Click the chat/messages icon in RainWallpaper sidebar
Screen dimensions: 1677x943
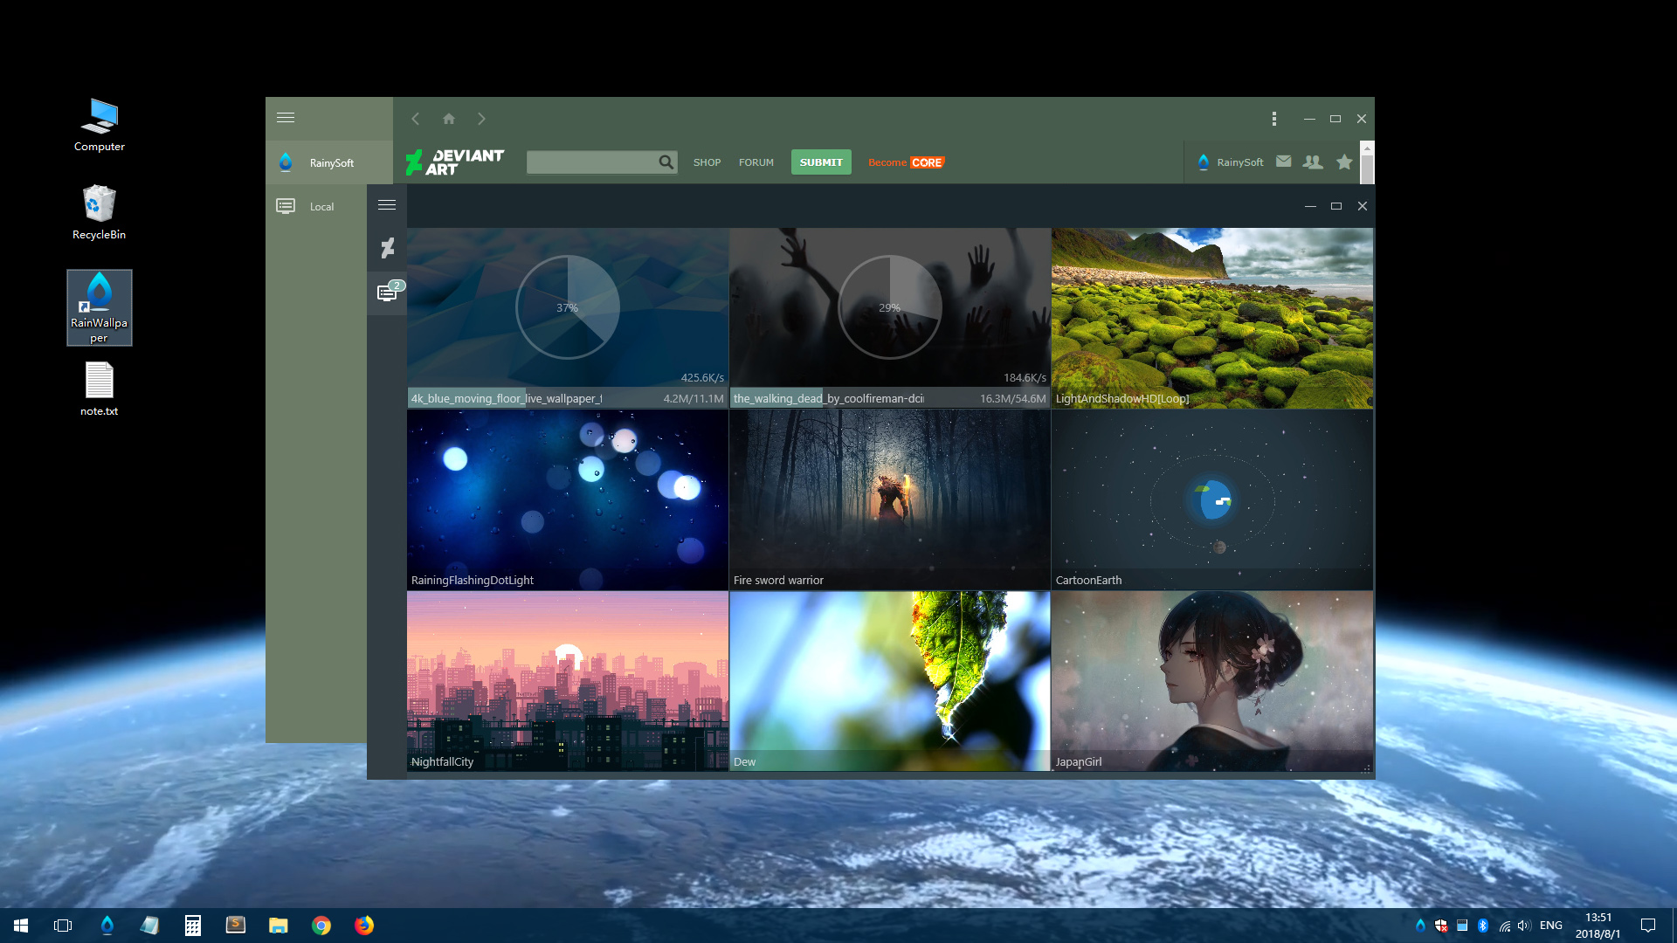coord(388,292)
